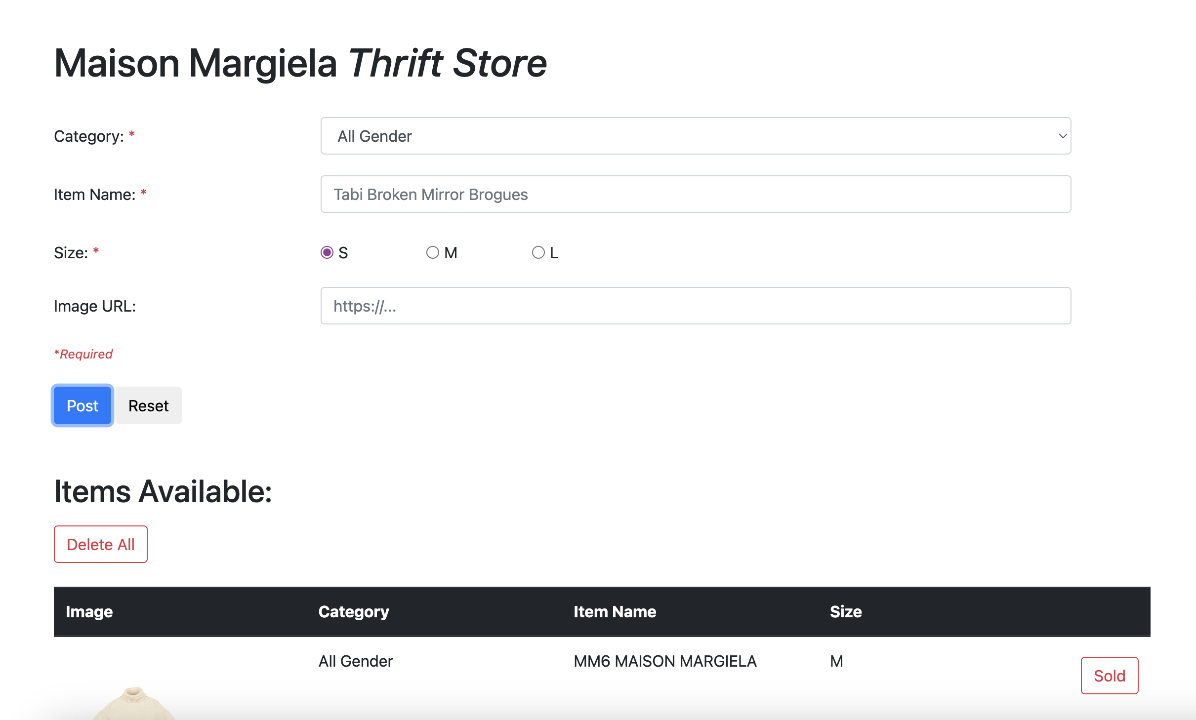Click the Delete All button

pos(101,544)
